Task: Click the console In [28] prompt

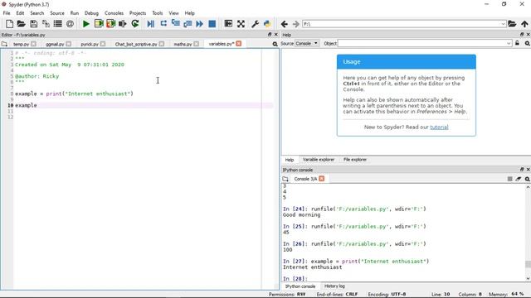Action: pyautogui.click(x=295, y=279)
